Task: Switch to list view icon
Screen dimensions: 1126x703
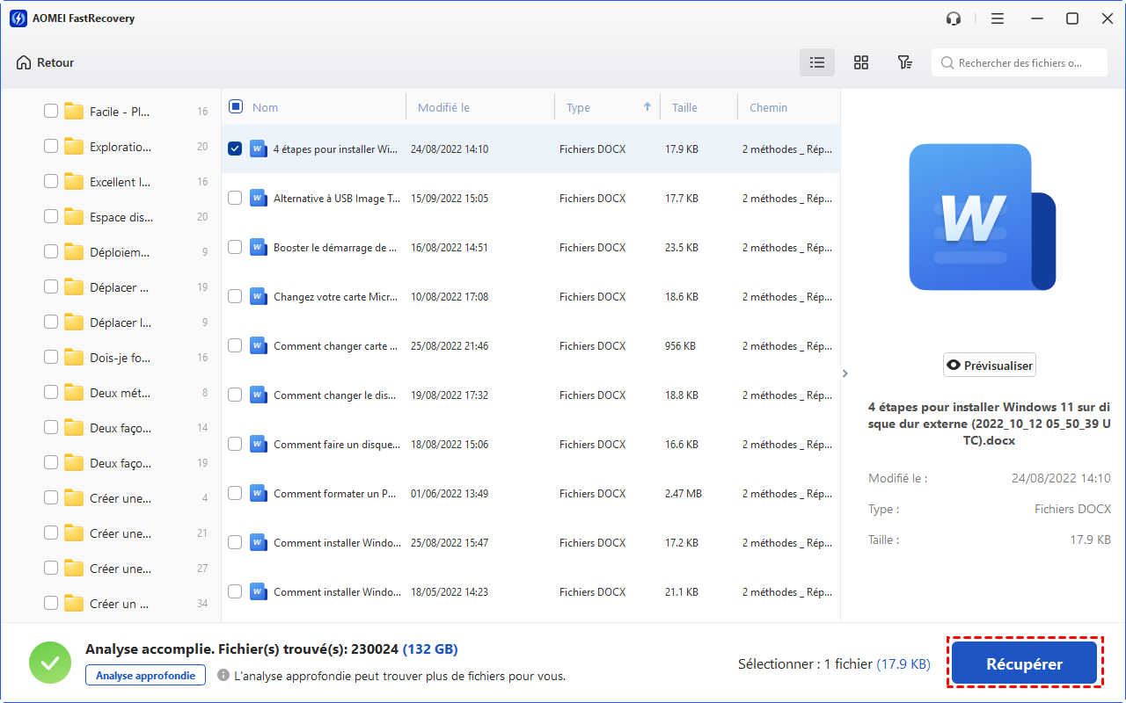Action: coord(817,62)
